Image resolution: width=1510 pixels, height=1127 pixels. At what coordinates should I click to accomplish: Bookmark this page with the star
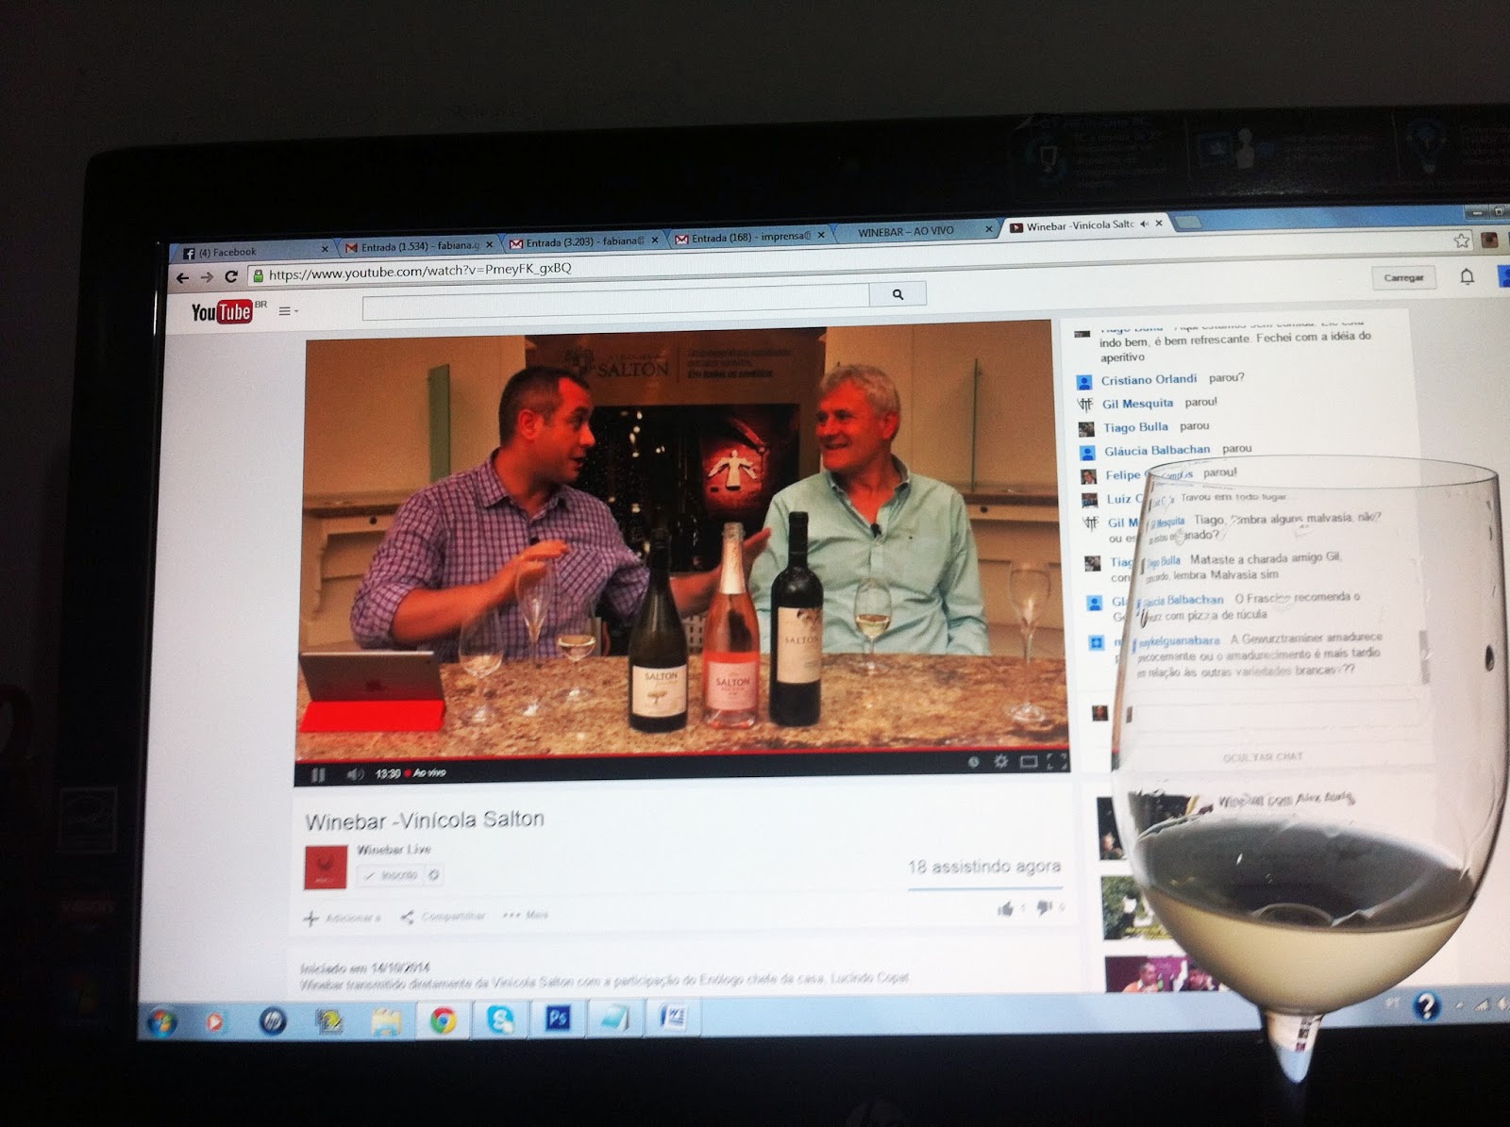click(x=1462, y=240)
